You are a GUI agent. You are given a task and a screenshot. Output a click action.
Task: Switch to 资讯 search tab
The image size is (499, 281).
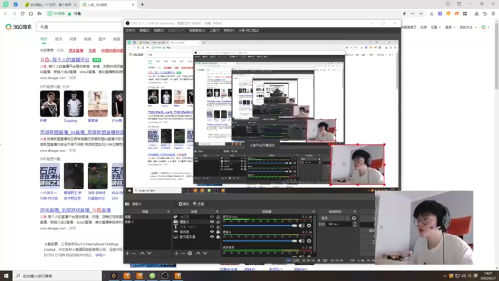pos(59,39)
